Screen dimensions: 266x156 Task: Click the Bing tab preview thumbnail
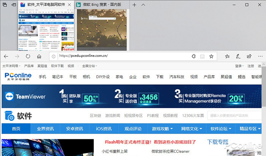coord(102,30)
